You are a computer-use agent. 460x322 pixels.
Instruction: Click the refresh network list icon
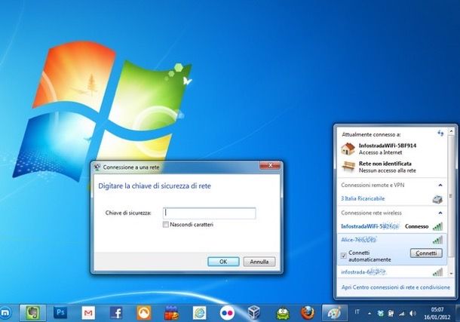pos(440,133)
